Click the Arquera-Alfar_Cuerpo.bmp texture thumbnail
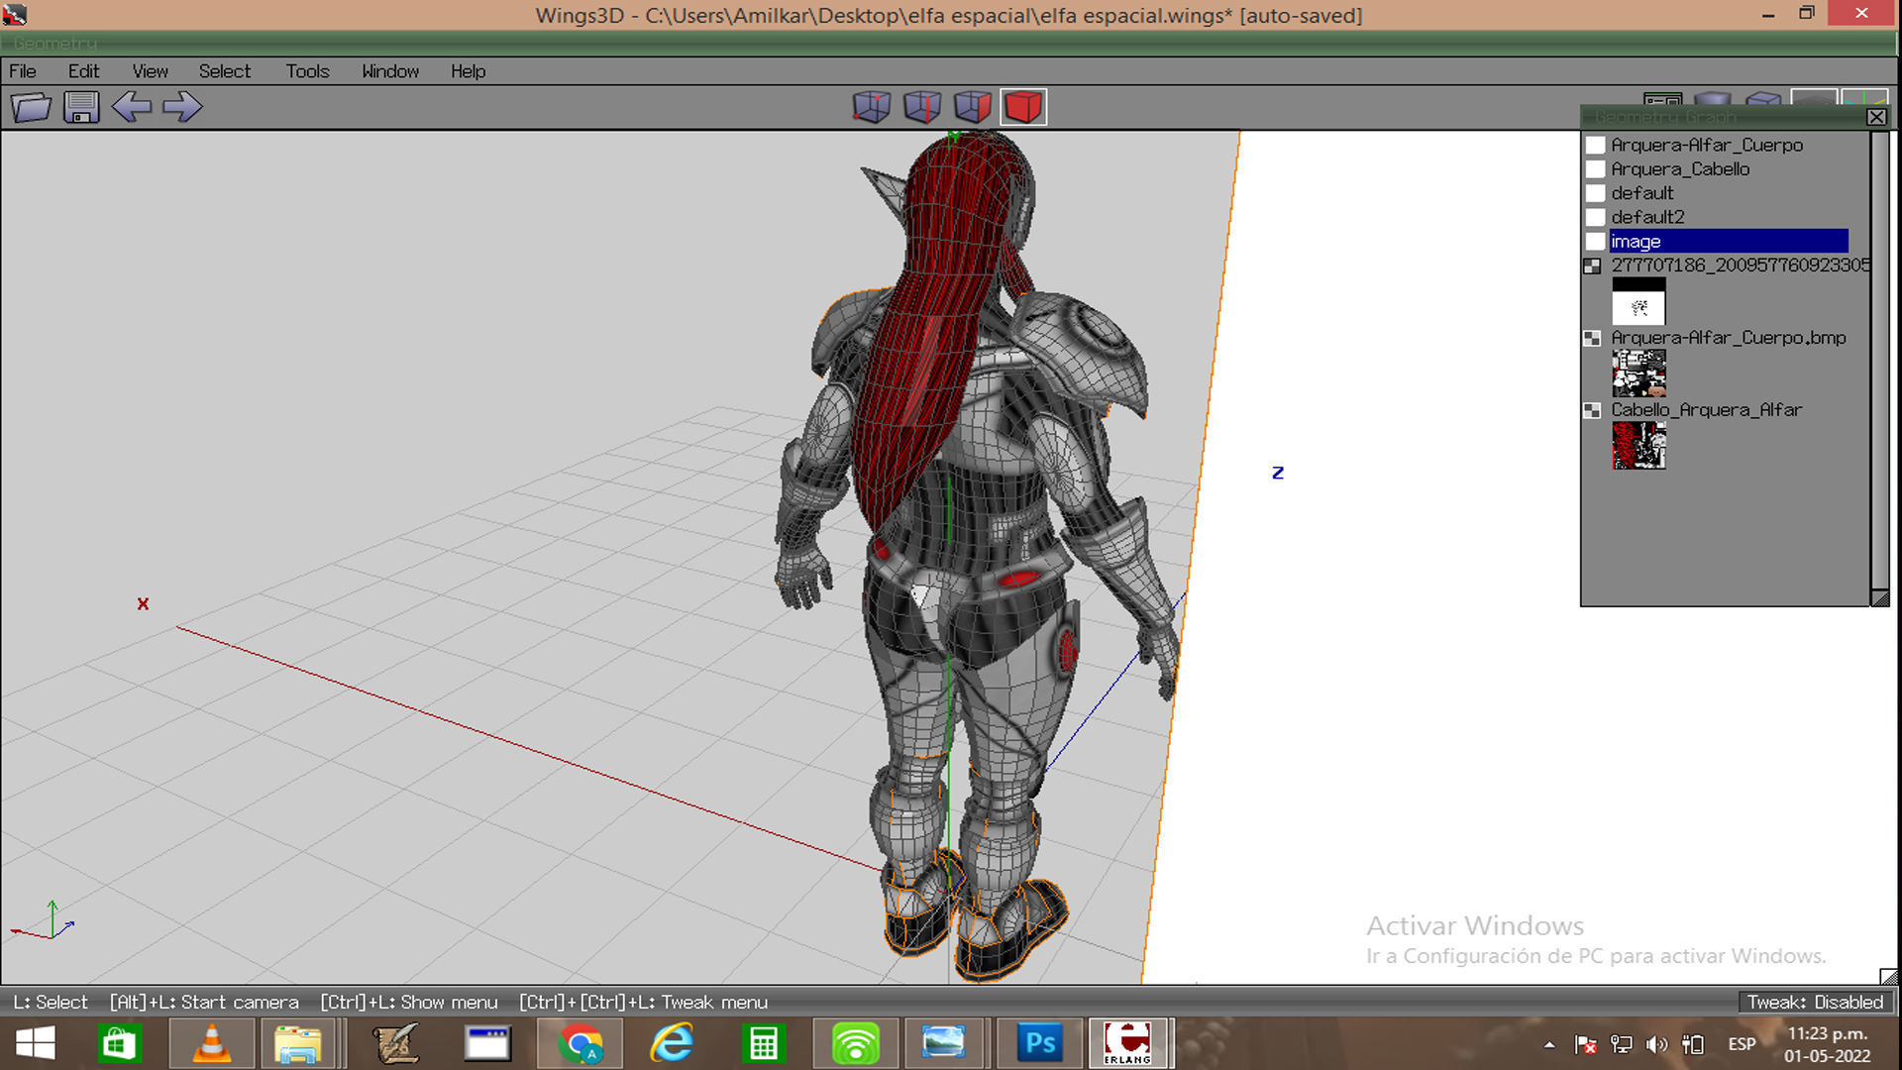Screen dimensions: 1902x1070 point(1638,374)
